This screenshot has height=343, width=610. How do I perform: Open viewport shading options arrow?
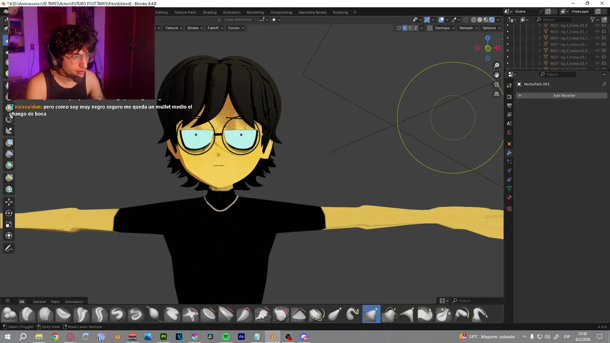click(498, 20)
